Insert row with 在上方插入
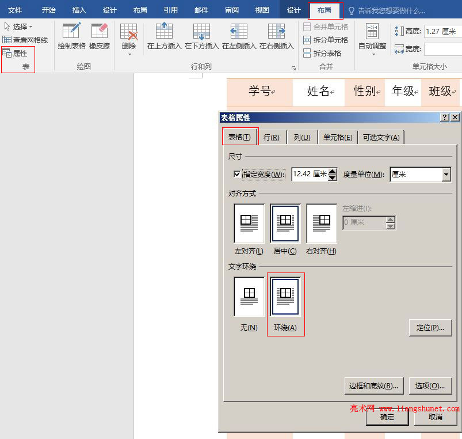The width and height of the screenshot is (462, 439). coord(164,36)
